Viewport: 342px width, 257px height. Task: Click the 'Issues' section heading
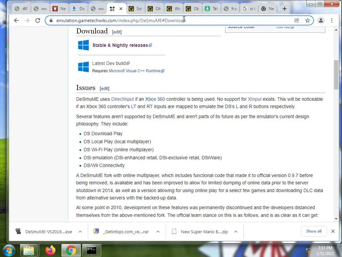coord(86,88)
